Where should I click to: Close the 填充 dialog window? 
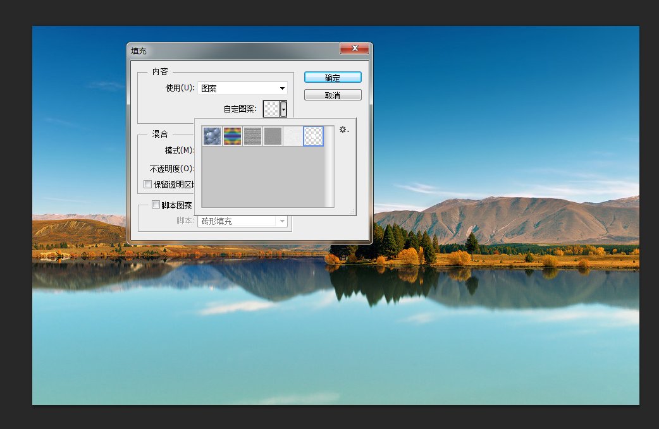tap(354, 49)
